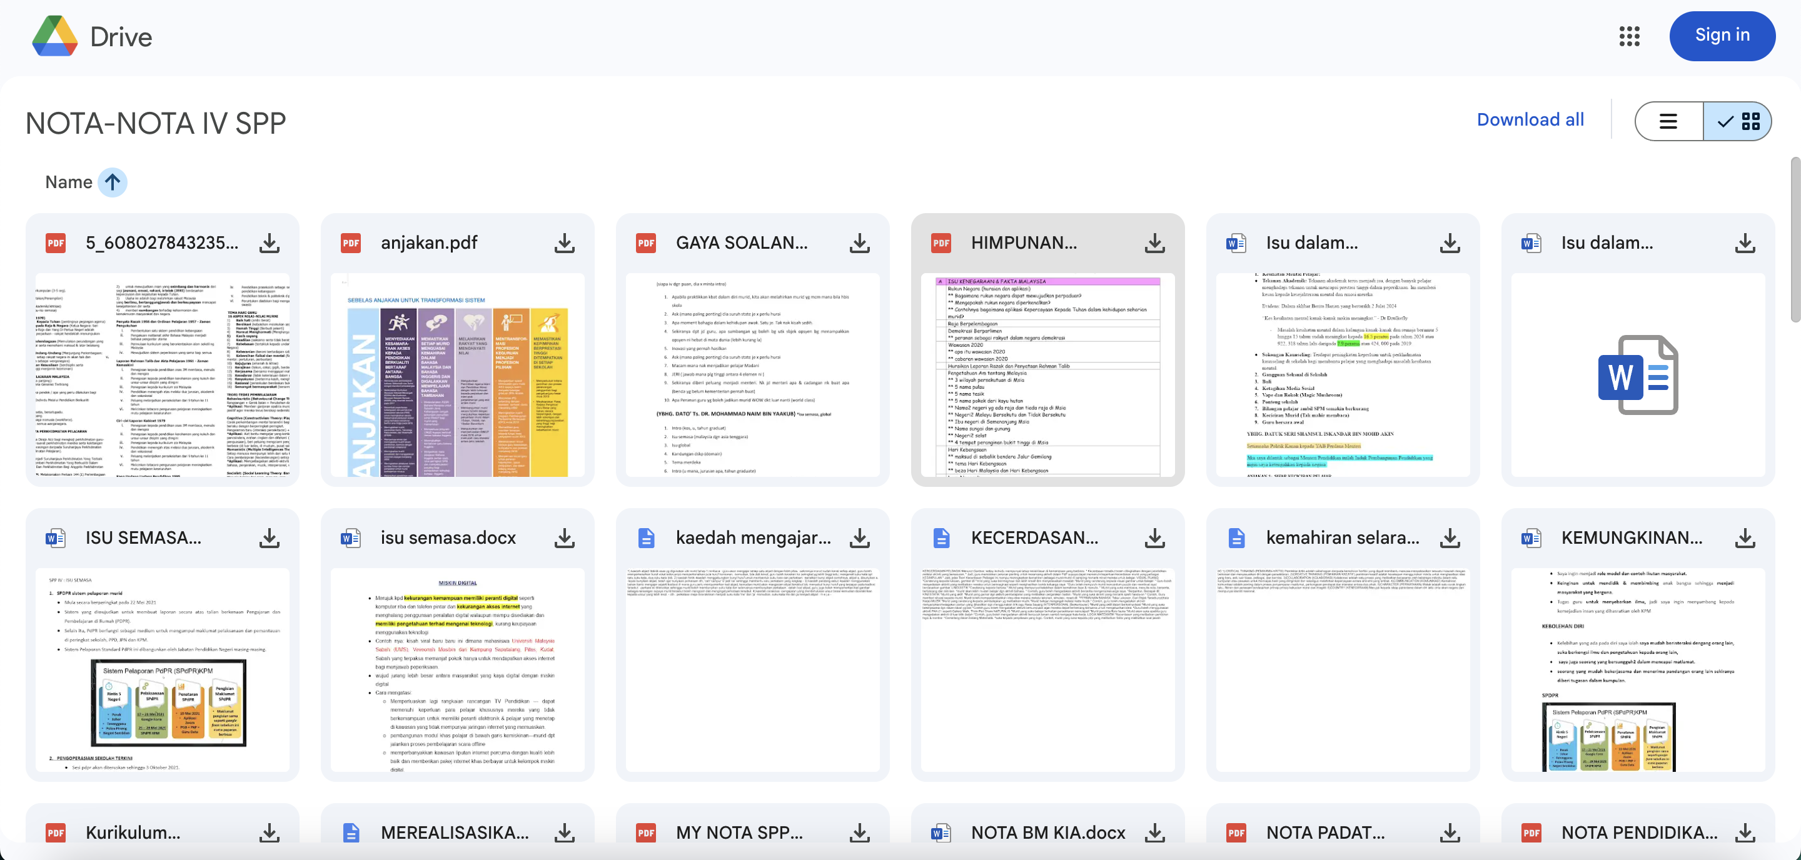The width and height of the screenshot is (1801, 860).
Task: Download isu semasa.docx
Action: point(564,538)
